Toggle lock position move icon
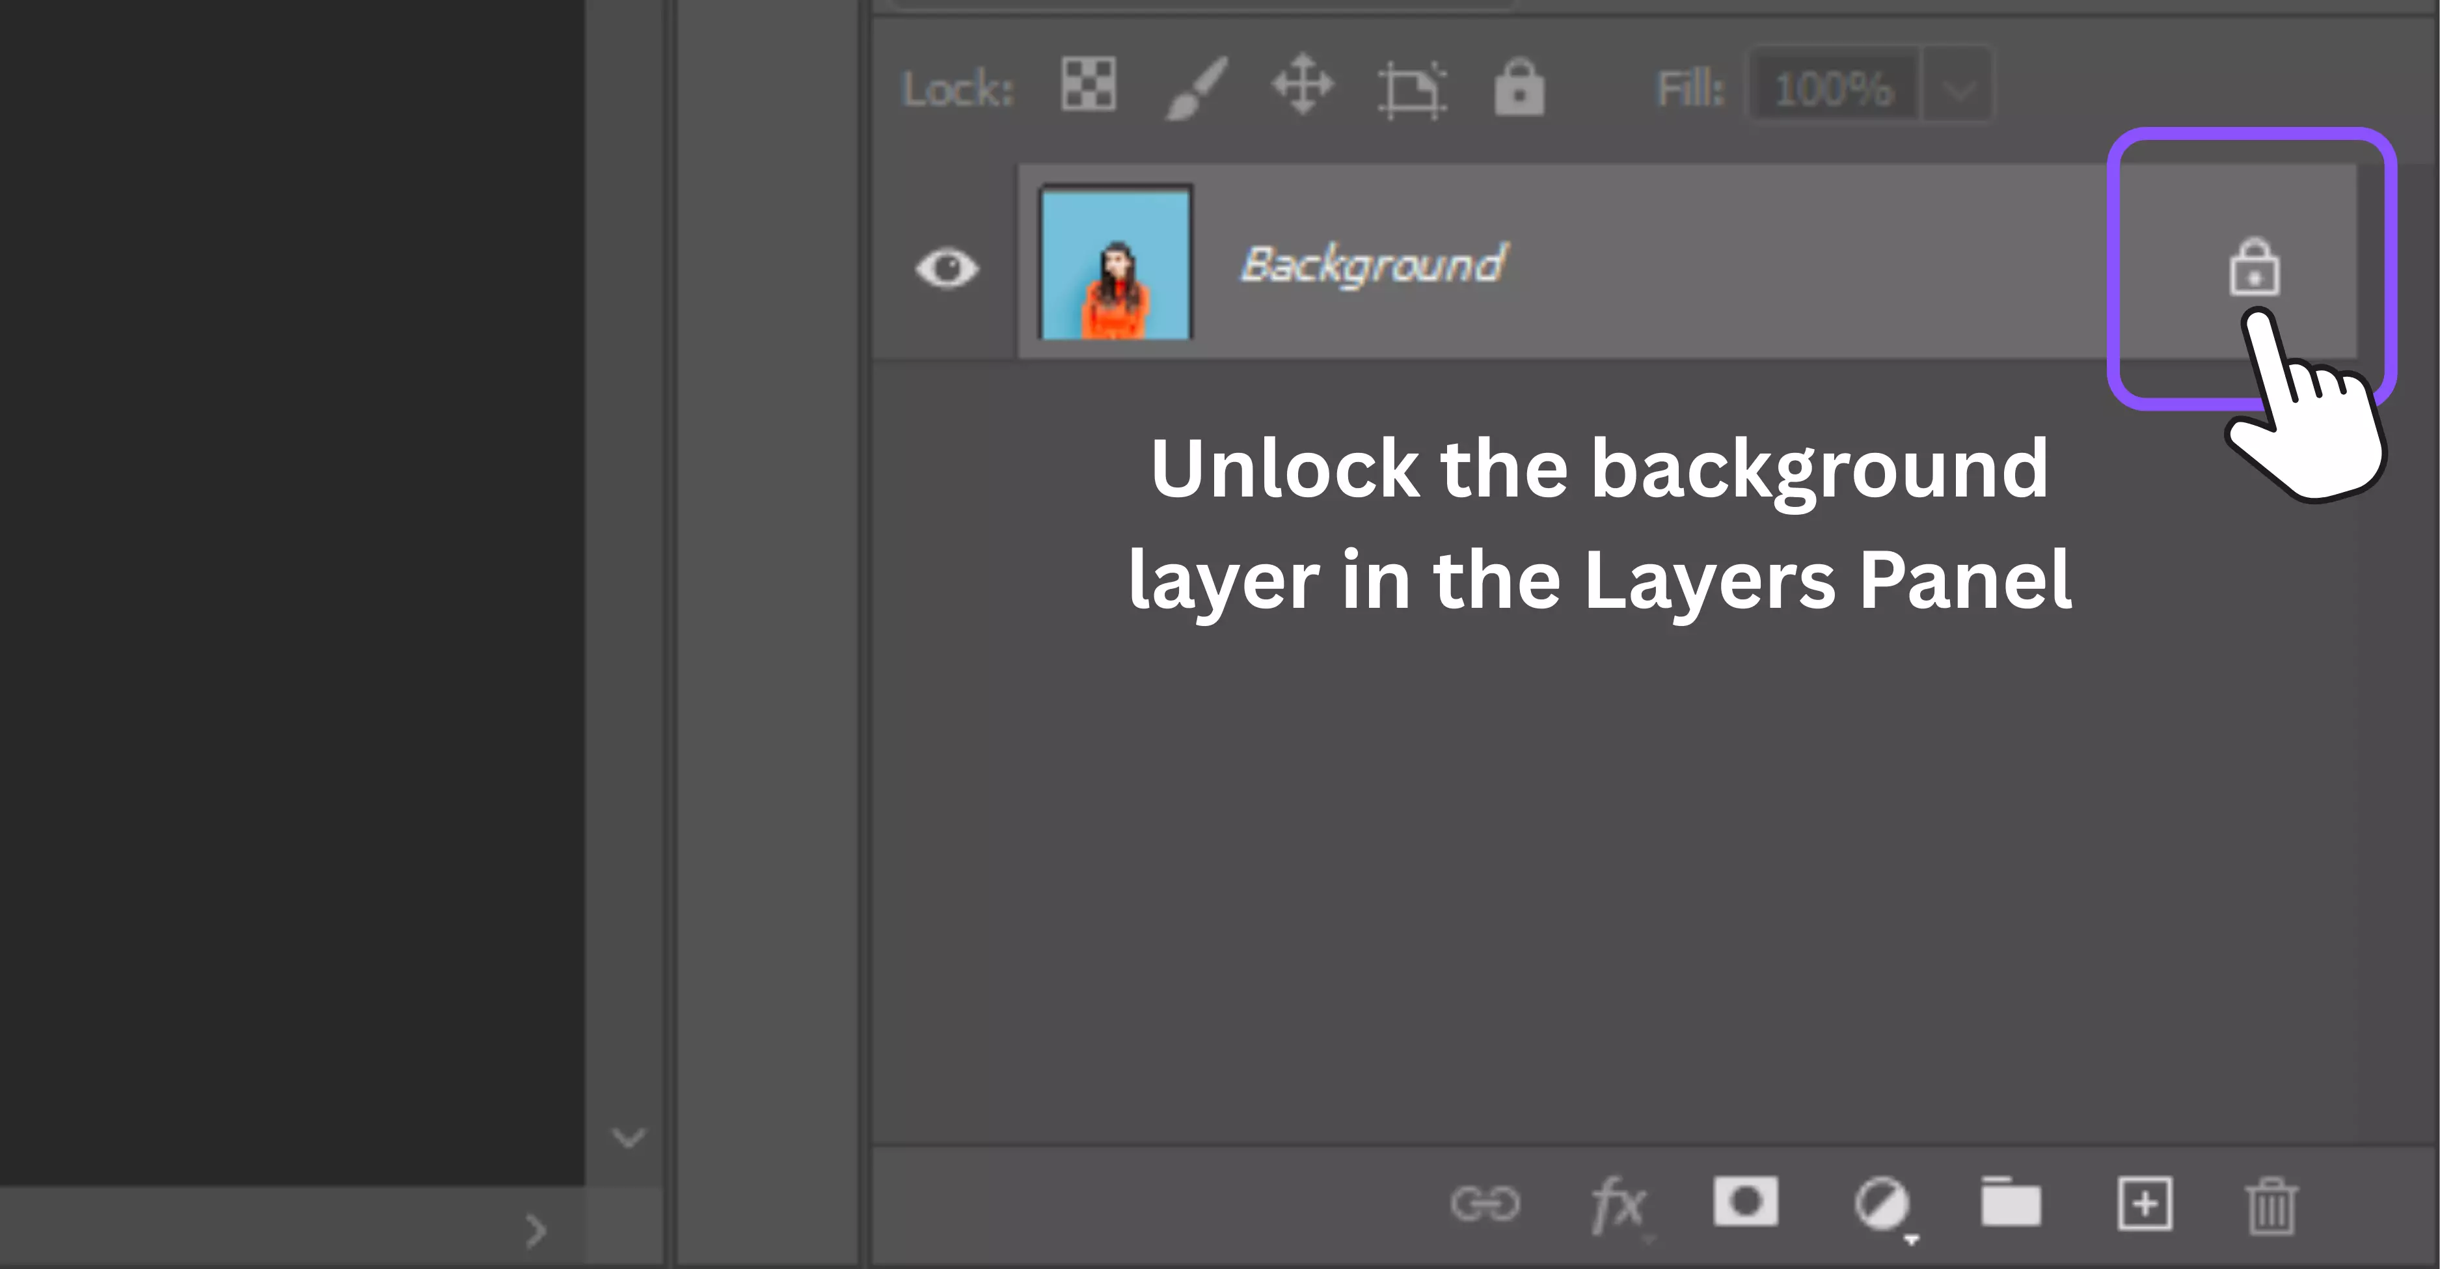This screenshot has height=1269, width=2440. tap(1303, 85)
